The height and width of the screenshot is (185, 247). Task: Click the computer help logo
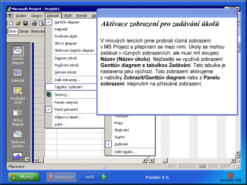231,178
